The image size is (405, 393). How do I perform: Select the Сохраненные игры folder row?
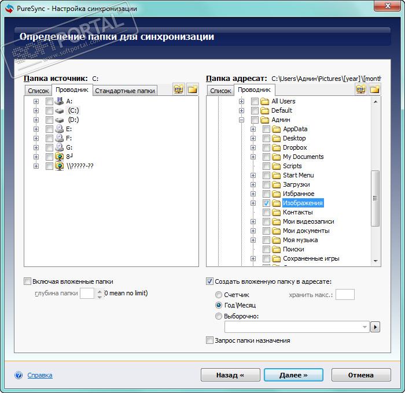click(x=311, y=259)
